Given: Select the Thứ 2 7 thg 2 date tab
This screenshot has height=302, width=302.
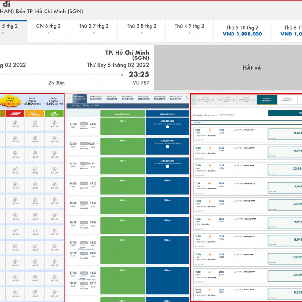Looking at the screenshot, I should coord(94,31).
